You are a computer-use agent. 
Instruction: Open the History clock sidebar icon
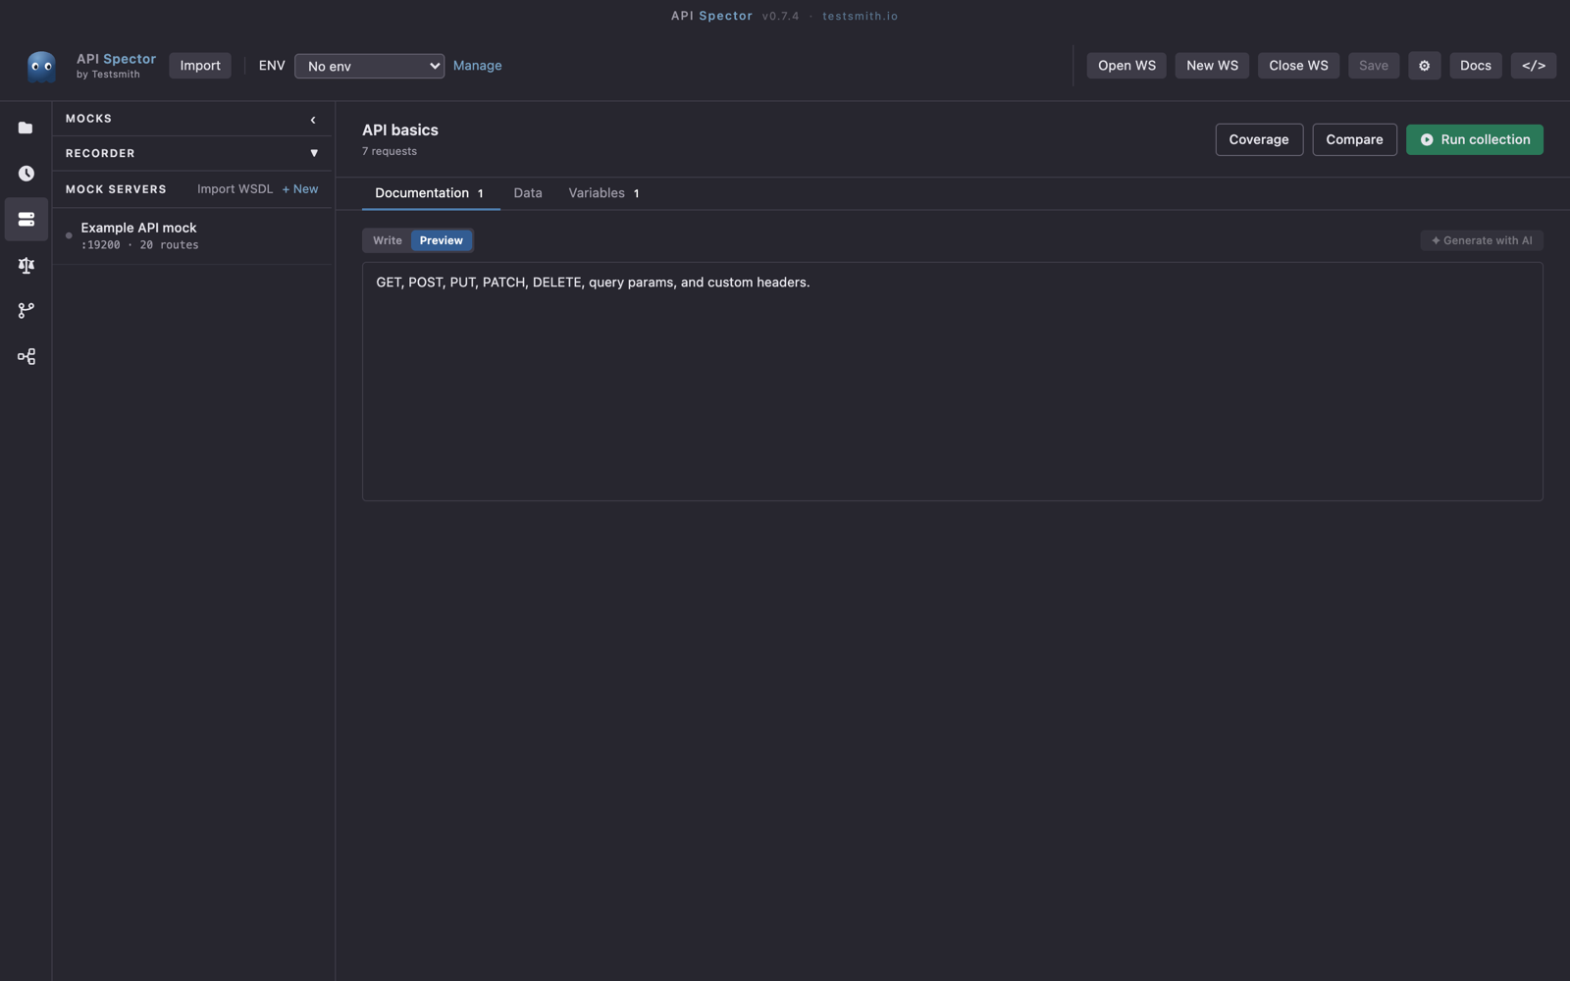(x=26, y=174)
